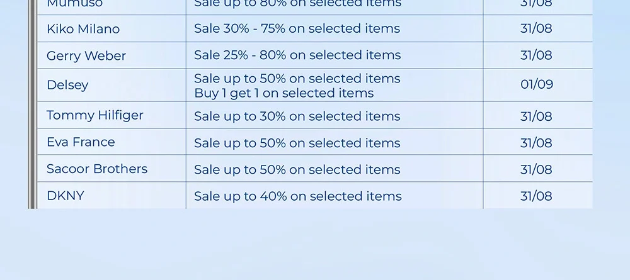The width and height of the screenshot is (630, 280).
Task: Click the Kiko Milano 30% - 75% sale text
Action: point(297,28)
